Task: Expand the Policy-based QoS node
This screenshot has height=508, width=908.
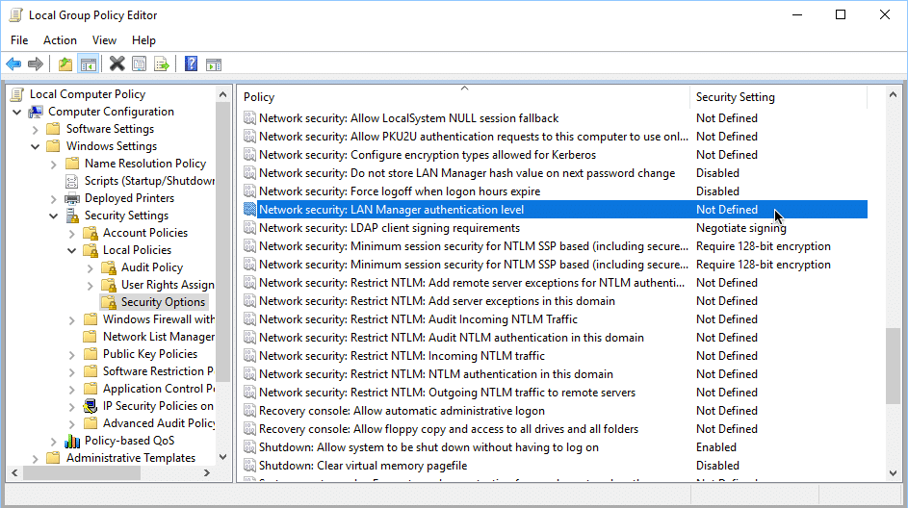Action: (x=53, y=442)
